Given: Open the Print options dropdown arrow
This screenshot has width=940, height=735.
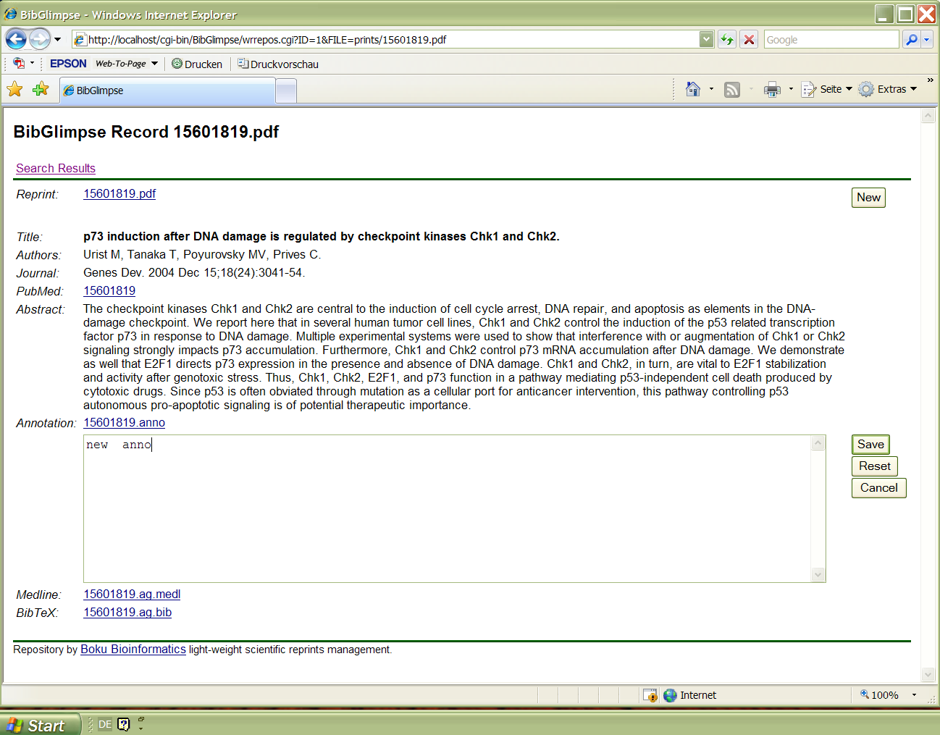Looking at the screenshot, I should [791, 89].
